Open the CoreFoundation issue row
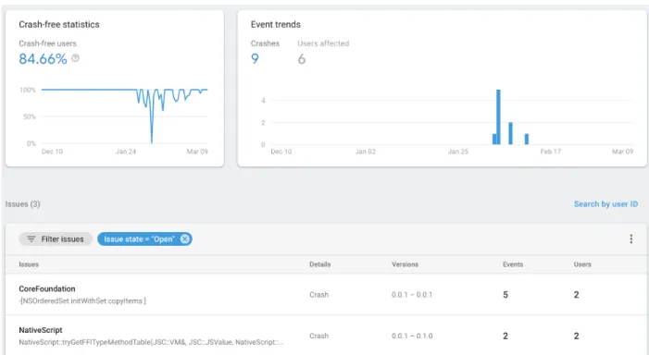Image resolution: width=649 pixels, height=355 pixels. point(326,294)
